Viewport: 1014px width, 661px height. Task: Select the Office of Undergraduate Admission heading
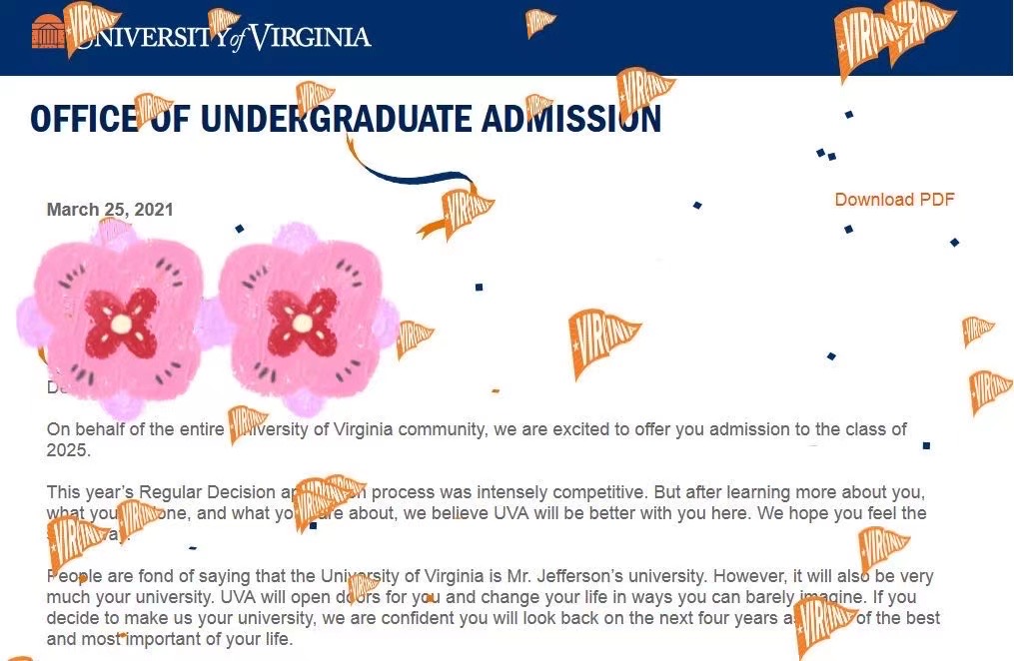[346, 119]
